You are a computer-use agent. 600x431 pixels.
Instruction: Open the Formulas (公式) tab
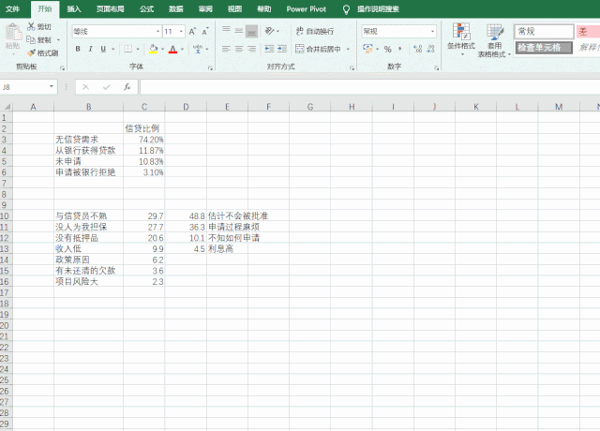point(146,7)
